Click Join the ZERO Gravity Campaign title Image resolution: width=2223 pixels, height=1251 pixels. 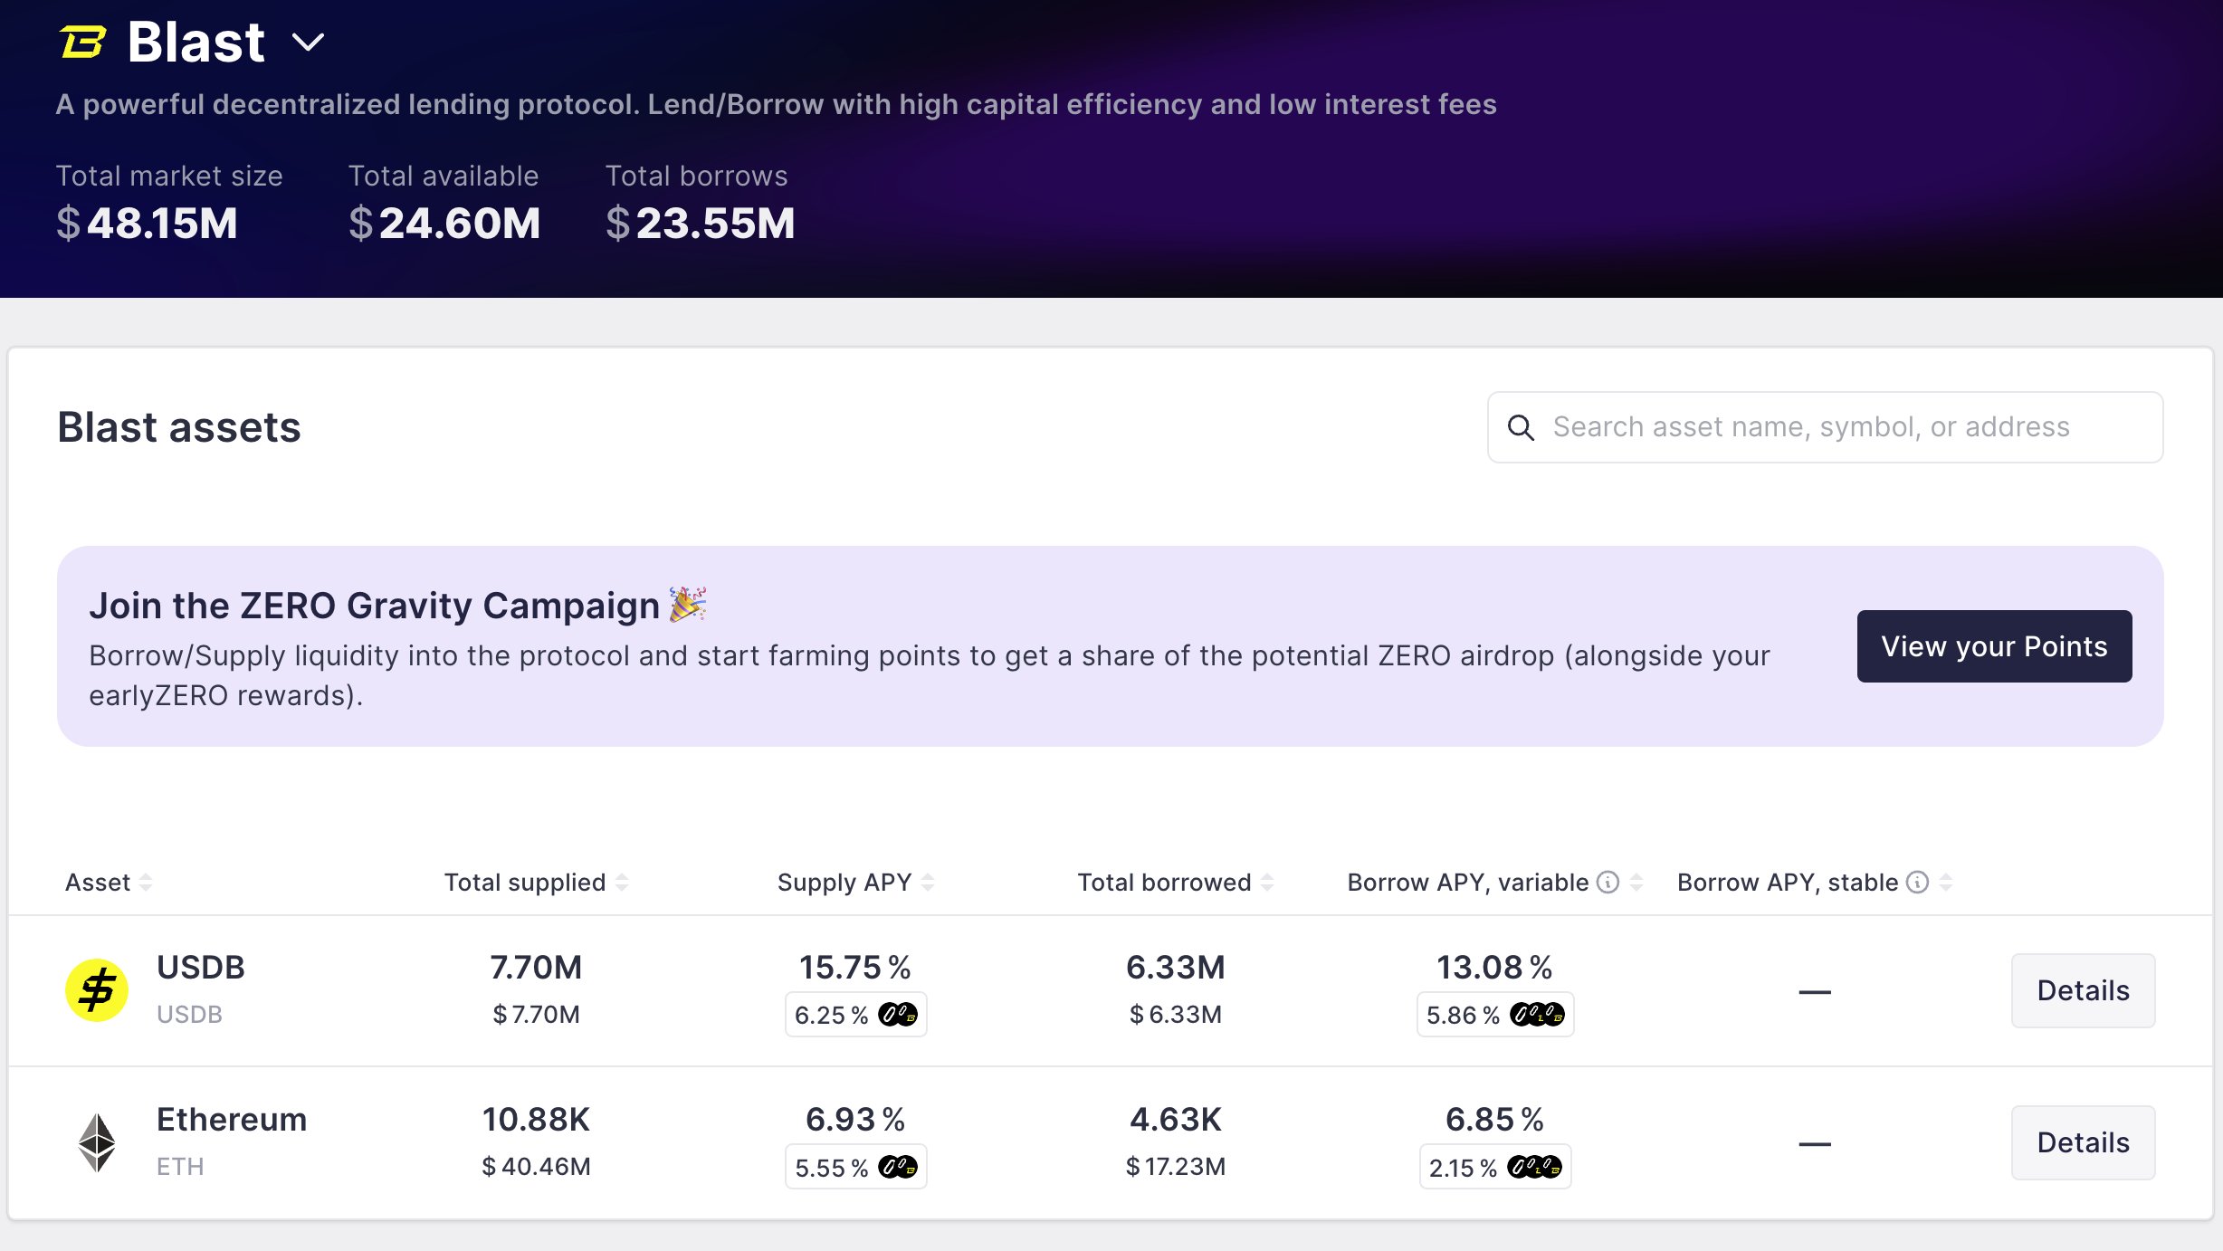pyautogui.click(x=374, y=605)
